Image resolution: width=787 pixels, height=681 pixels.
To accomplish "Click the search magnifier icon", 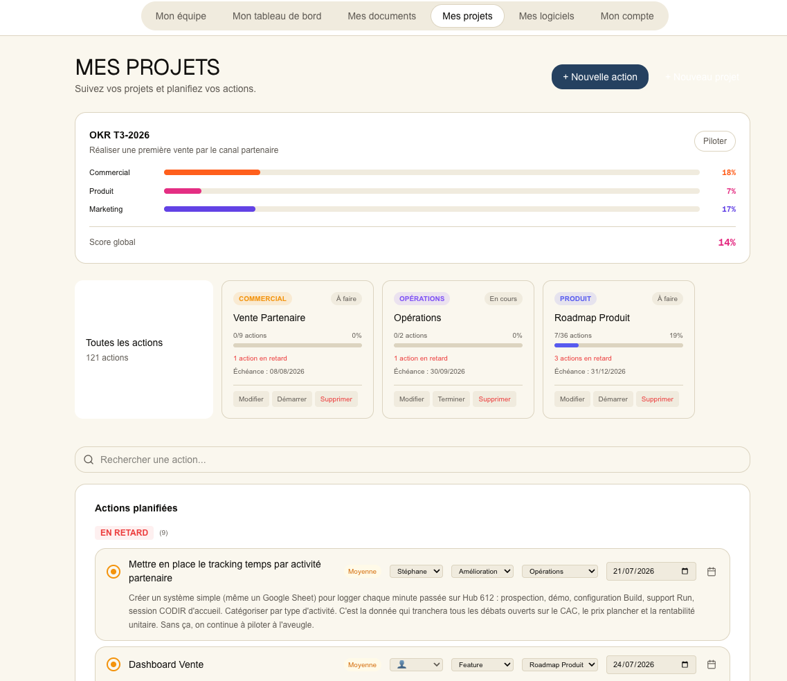I will point(89,460).
